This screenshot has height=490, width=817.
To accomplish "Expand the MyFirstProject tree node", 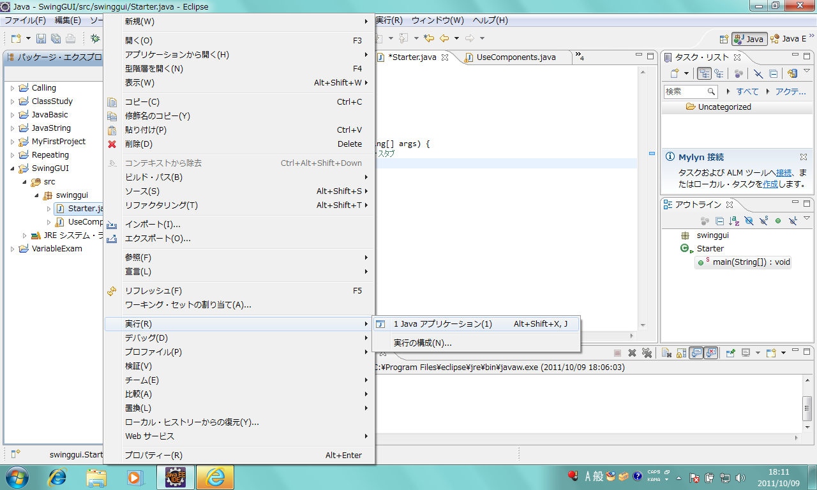I will pos(12,142).
